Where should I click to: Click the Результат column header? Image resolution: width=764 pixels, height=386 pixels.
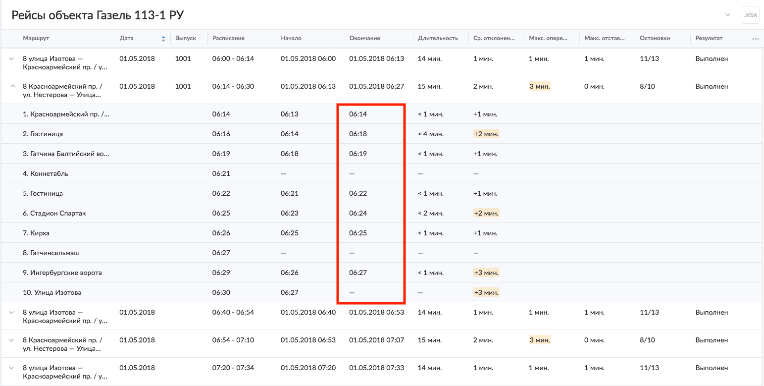709,38
